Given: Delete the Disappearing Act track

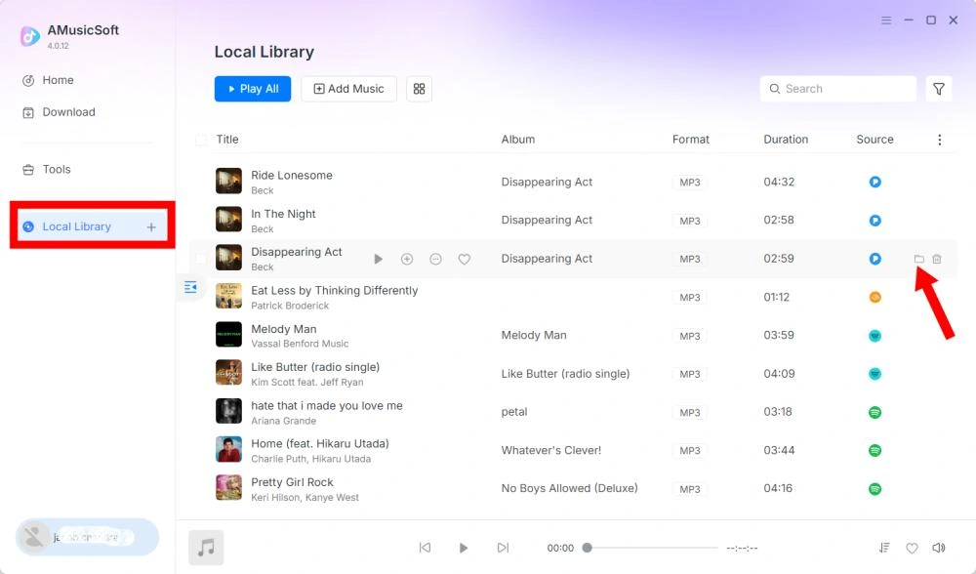Looking at the screenshot, I should pos(937,259).
